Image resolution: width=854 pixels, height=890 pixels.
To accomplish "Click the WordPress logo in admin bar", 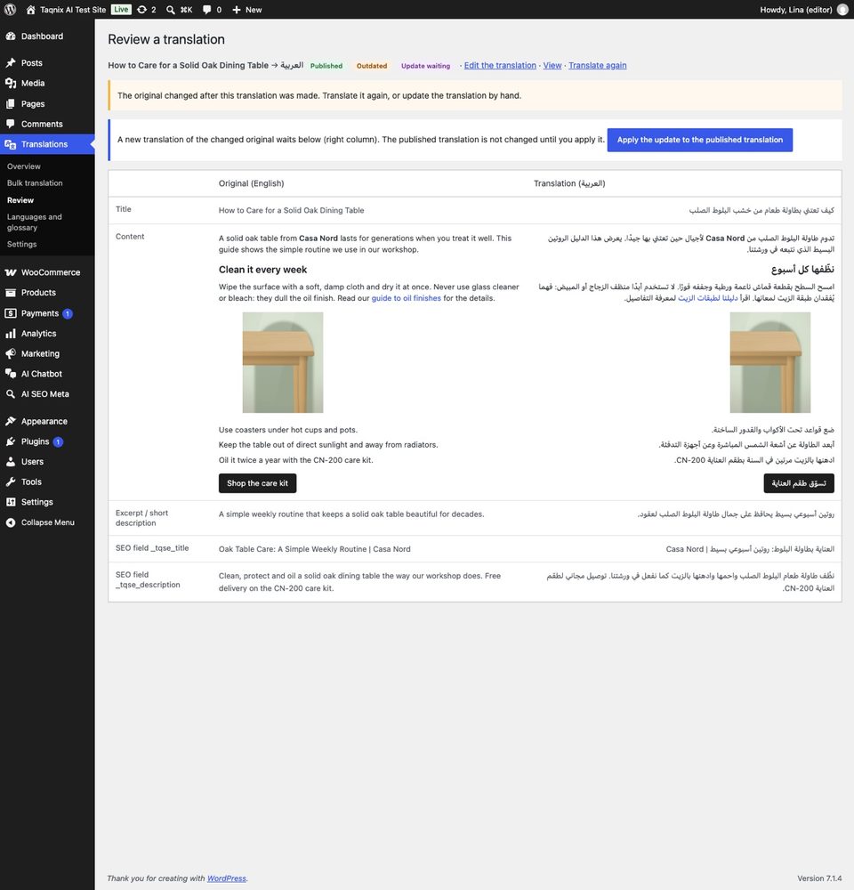I will pyautogui.click(x=10, y=10).
